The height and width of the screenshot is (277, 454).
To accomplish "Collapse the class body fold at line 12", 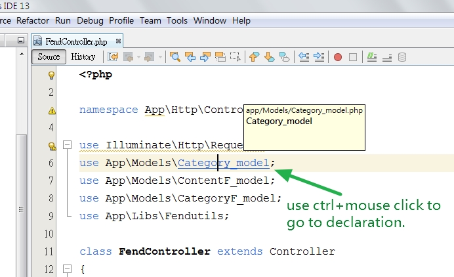I will [x=67, y=269].
